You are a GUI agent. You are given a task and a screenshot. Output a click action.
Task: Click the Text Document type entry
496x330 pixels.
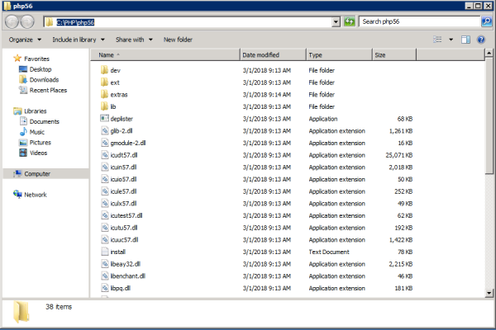tap(329, 252)
